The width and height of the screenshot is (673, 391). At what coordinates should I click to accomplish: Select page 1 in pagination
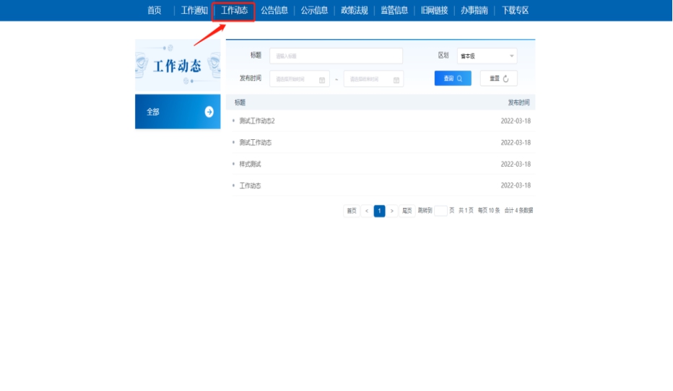pyautogui.click(x=379, y=211)
